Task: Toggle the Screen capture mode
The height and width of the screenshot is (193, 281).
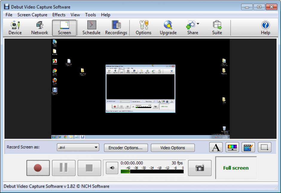Action: point(64,27)
